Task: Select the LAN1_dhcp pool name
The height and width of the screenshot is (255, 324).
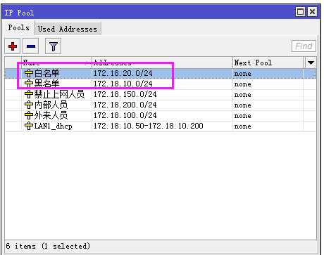Action: coord(53,126)
